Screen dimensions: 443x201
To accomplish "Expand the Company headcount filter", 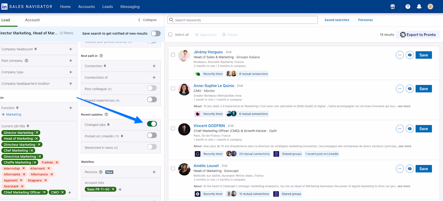I will coord(71,49).
